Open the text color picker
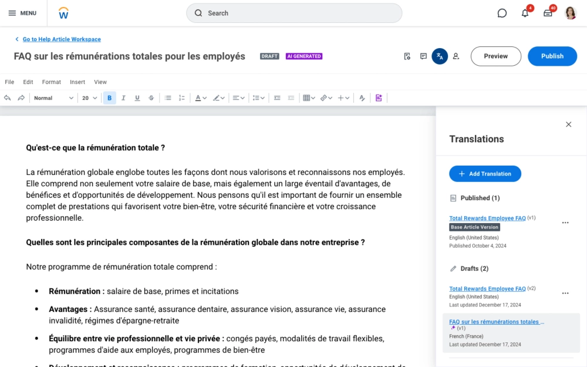This screenshot has height=367, width=587. tap(200, 98)
